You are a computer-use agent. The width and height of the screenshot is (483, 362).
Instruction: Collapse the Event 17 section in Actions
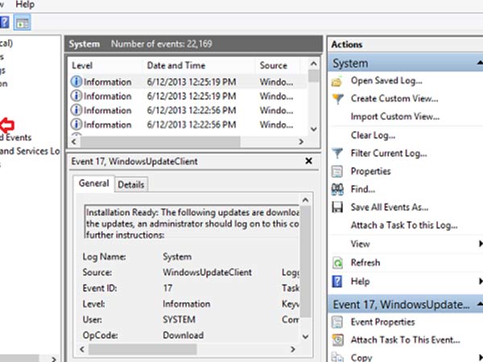[479, 304]
